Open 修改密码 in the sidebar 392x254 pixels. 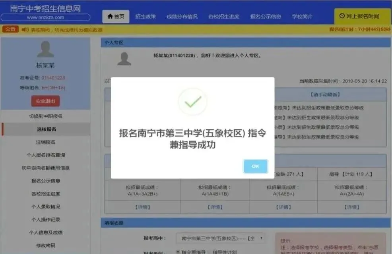tap(45, 246)
